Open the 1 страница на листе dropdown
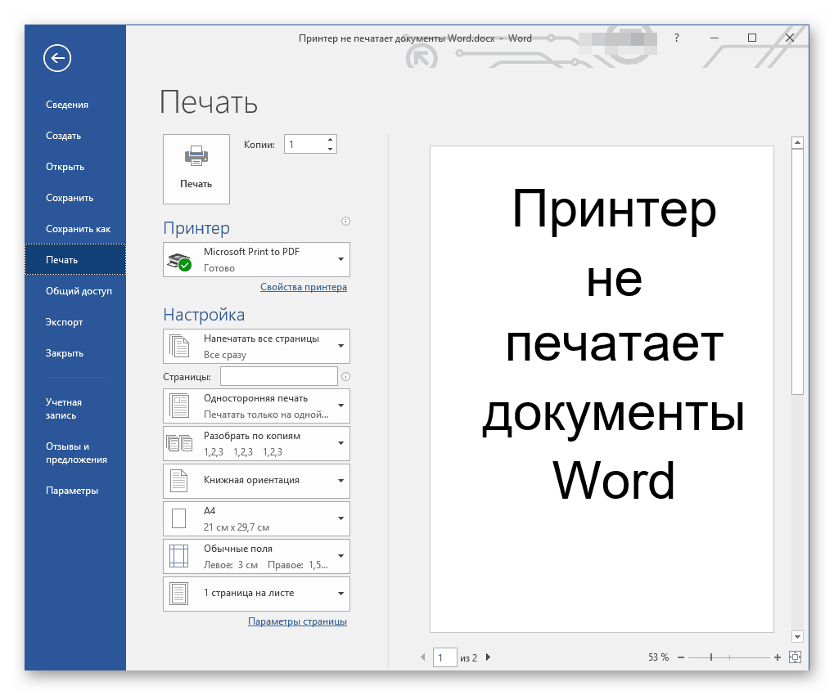The height and width of the screenshot is (695, 834). [x=256, y=594]
